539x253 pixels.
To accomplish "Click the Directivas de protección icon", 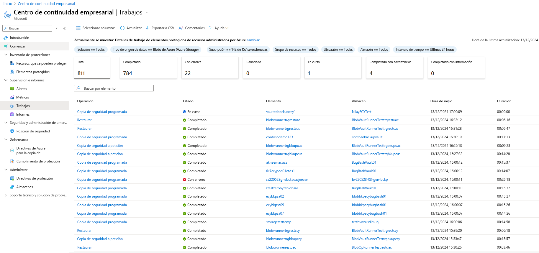I will (12, 178).
